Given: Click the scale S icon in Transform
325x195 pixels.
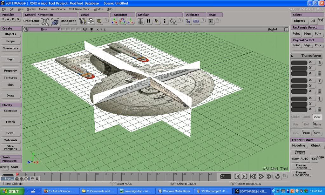Looking at the screenshot, I should click(320, 63).
